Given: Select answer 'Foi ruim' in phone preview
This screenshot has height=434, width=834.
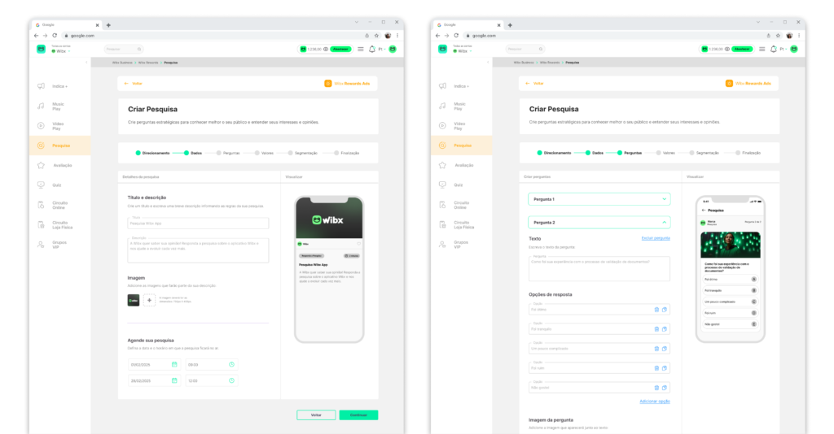Looking at the screenshot, I should click(731, 313).
